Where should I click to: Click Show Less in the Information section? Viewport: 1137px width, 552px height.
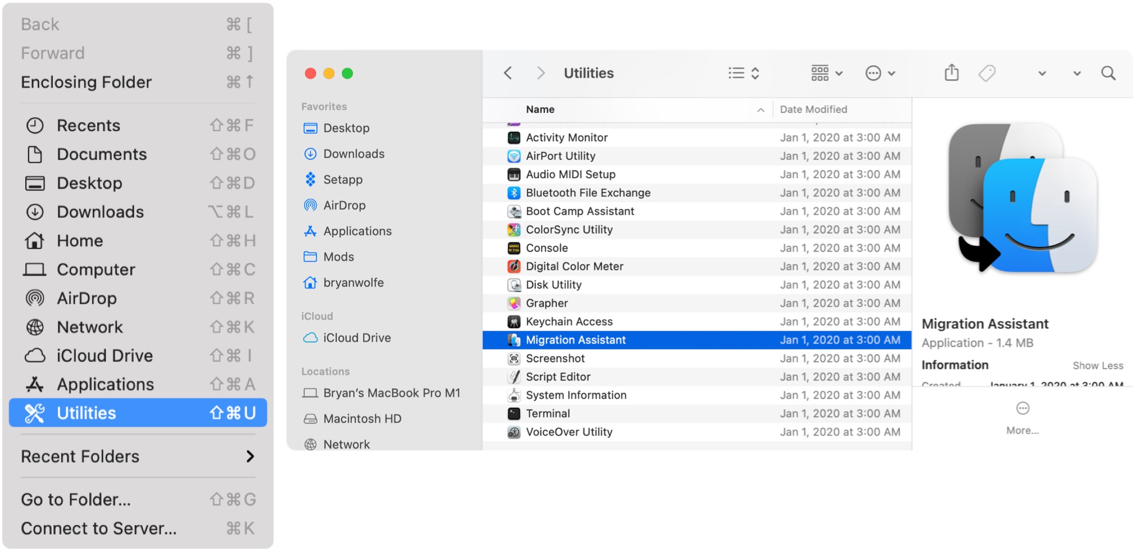tap(1097, 365)
